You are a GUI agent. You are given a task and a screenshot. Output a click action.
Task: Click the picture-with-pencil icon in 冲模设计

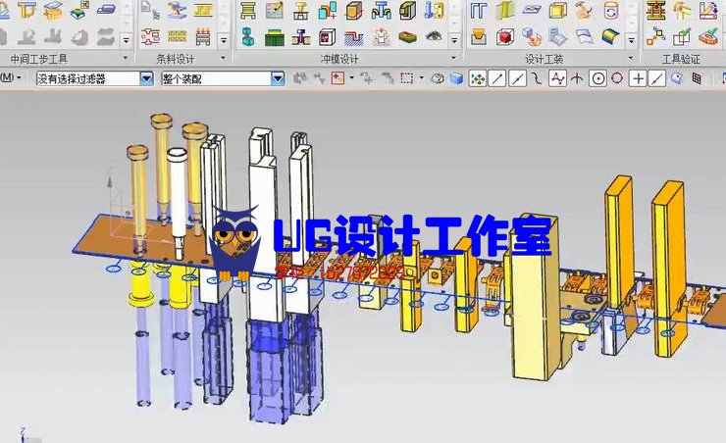point(274,10)
